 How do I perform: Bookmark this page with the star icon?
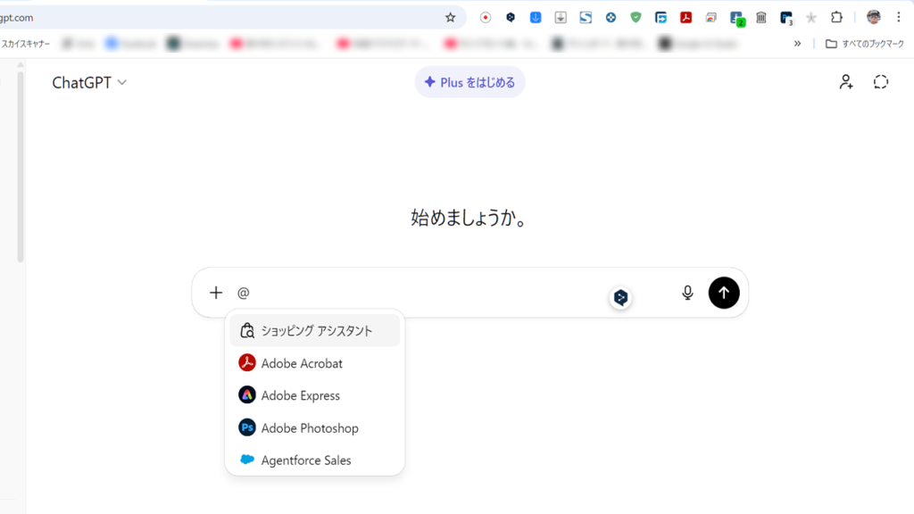(x=451, y=17)
